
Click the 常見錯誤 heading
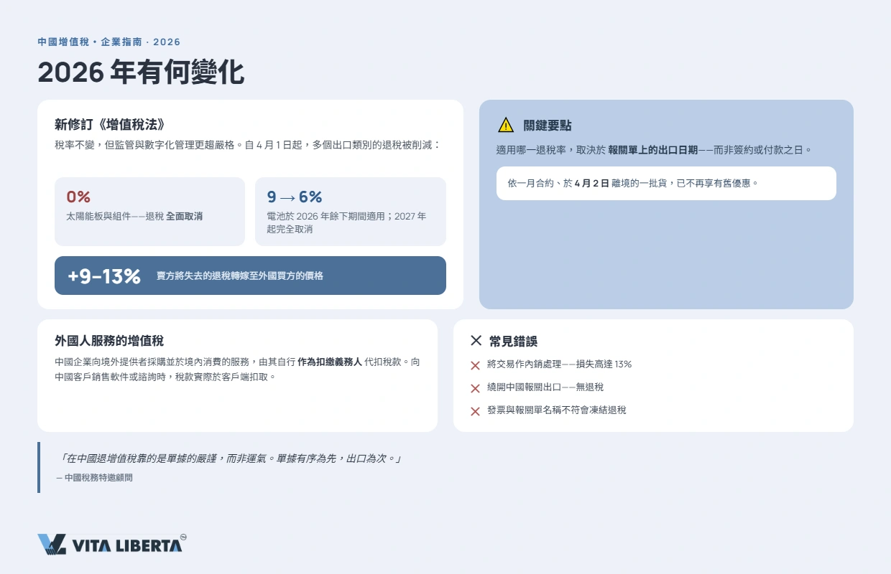(x=513, y=341)
